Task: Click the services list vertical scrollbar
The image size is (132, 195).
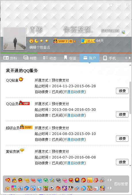Action: [130, 98]
